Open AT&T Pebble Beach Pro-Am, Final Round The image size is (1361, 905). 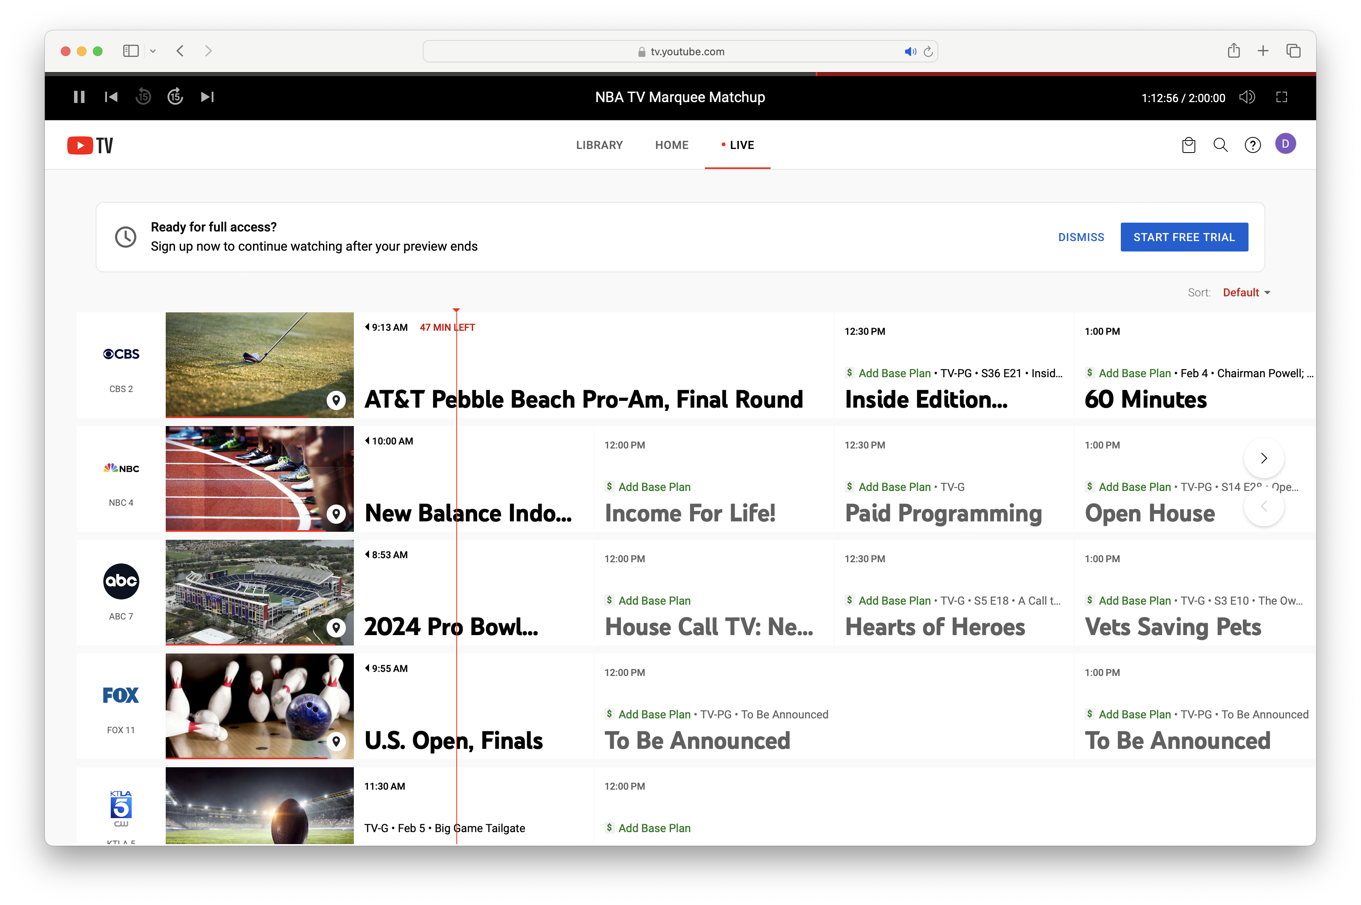[x=594, y=365]
